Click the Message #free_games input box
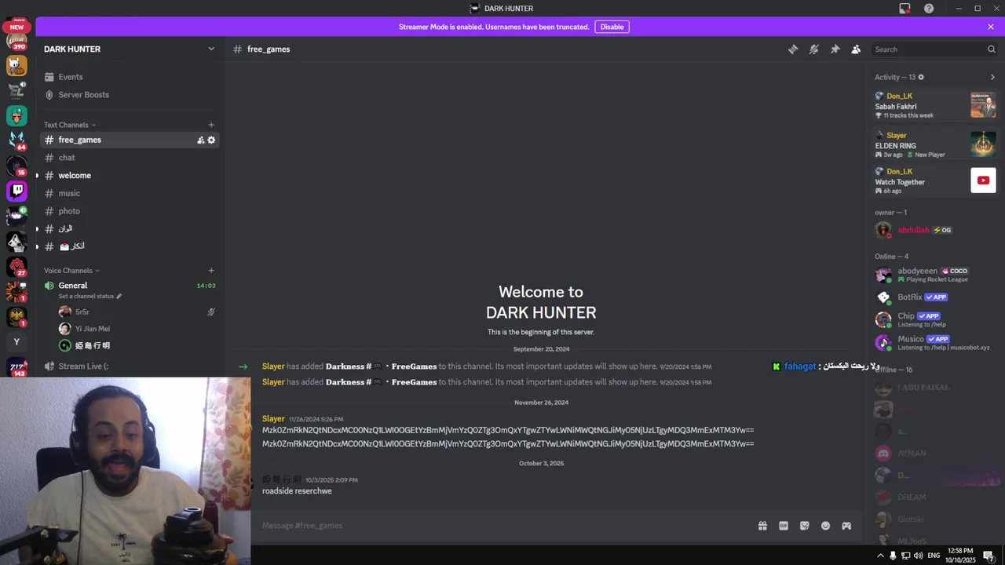 coord(502,525)
